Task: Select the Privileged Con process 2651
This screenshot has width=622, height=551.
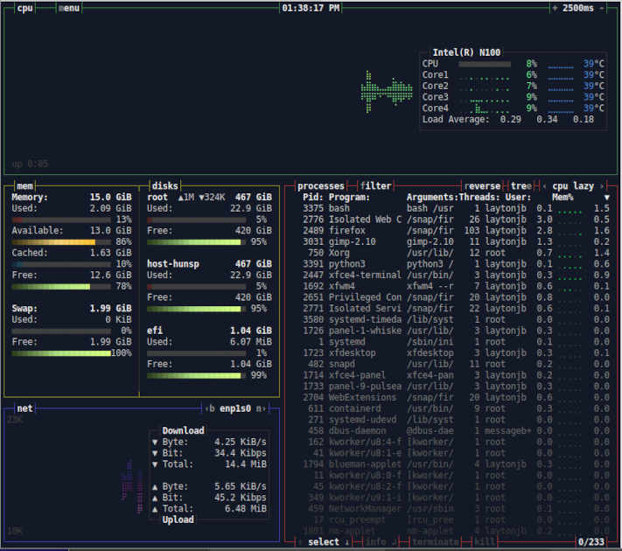Action: tap(451, 297)
